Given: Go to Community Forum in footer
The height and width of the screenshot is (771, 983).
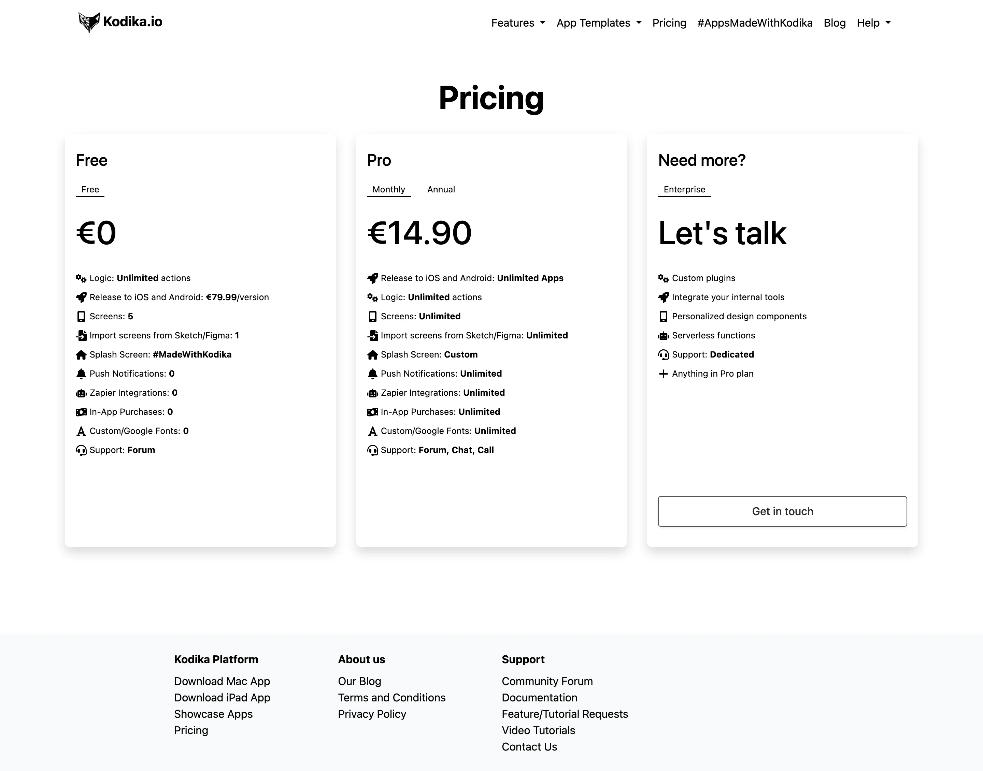Looking at the screenshot, I should coord(547,681).
